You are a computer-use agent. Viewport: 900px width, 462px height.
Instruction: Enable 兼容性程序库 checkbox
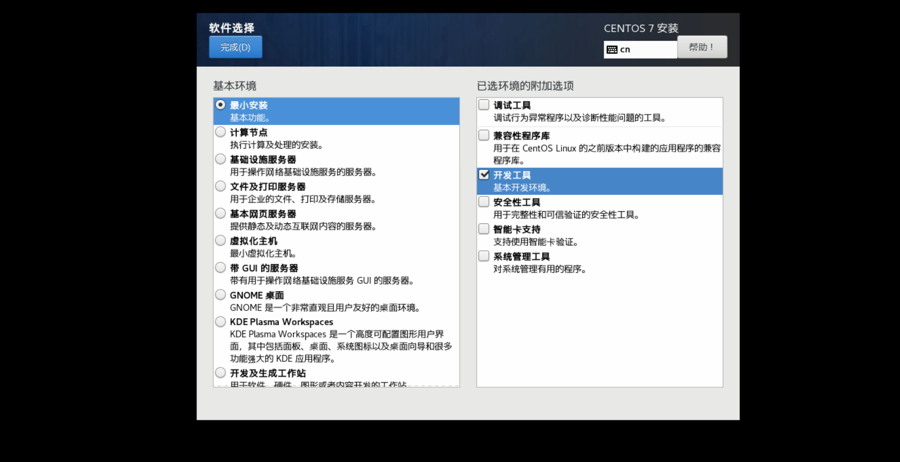point(484,135)
